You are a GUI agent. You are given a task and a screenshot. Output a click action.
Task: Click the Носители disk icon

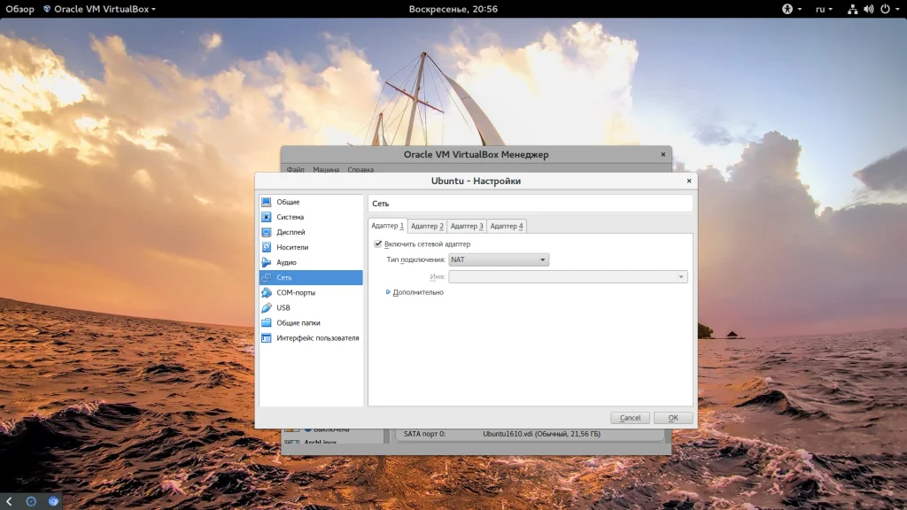tap(266, 247)
